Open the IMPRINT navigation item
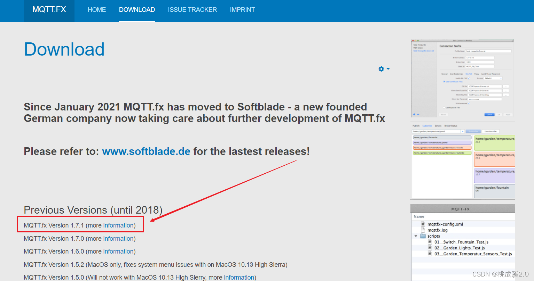The width and height of the screenshot is (534, 281). (x=243, y=10)
